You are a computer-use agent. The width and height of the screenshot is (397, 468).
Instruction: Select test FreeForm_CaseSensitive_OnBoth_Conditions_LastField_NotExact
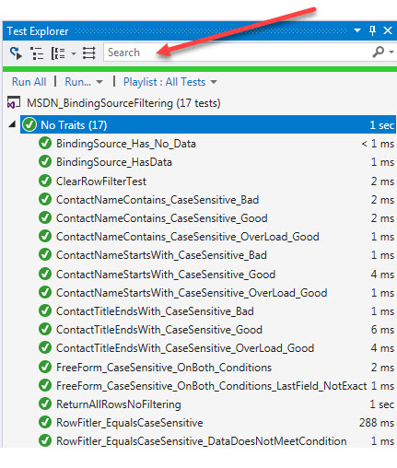[212, 386]
